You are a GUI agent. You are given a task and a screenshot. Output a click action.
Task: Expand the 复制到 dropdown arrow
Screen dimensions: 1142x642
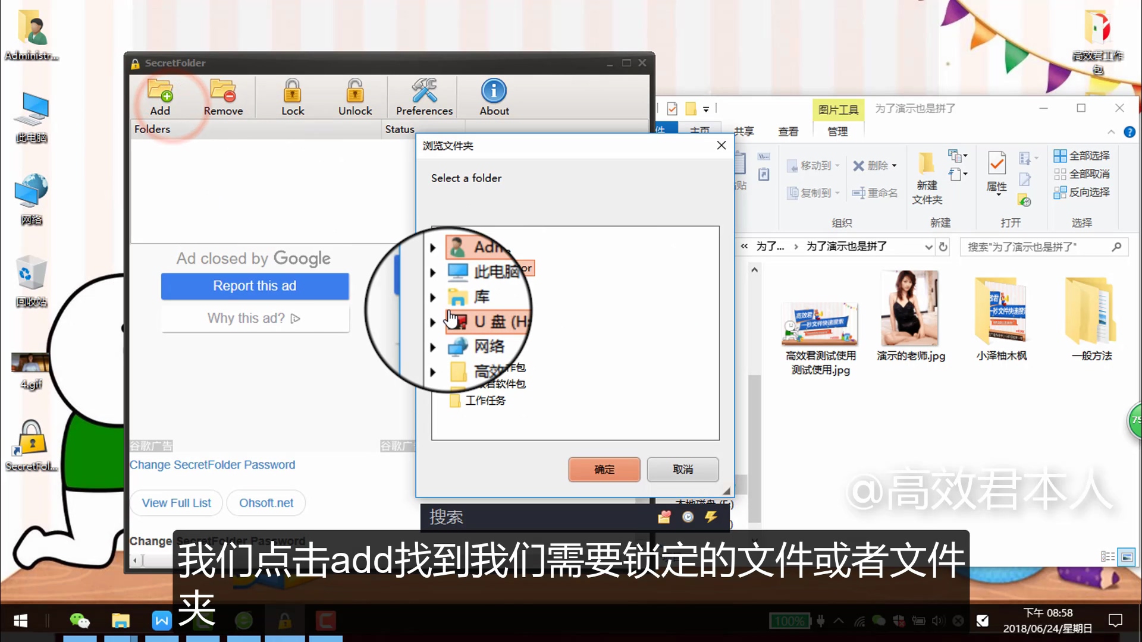coord(837,193)
